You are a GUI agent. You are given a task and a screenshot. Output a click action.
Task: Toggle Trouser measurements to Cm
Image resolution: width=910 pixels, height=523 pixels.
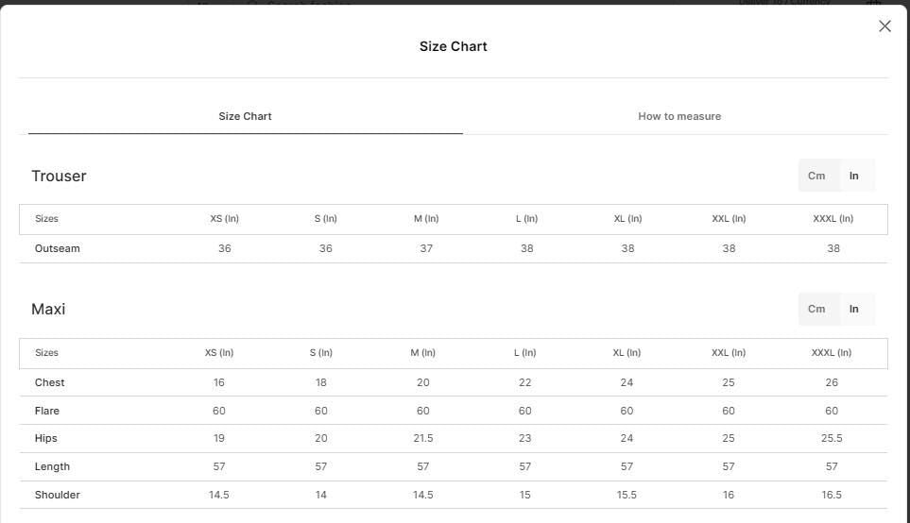(x=816, y=176)
